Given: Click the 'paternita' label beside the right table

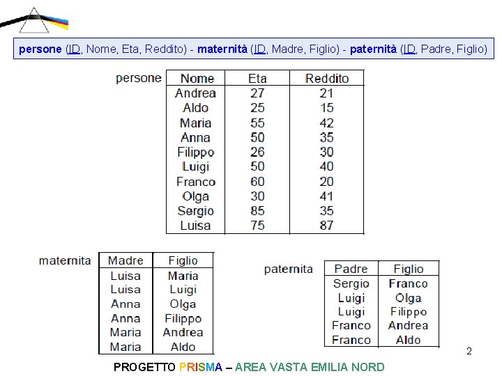Looking at the screenshot, I should tap(289, 269).
